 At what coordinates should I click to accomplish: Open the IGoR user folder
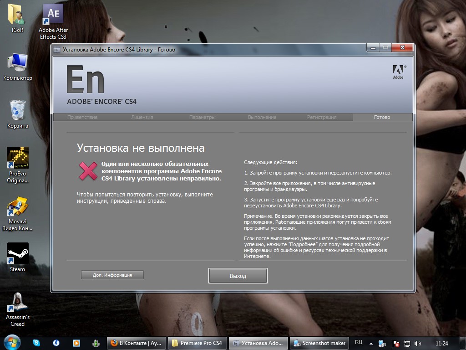point(17,18)
